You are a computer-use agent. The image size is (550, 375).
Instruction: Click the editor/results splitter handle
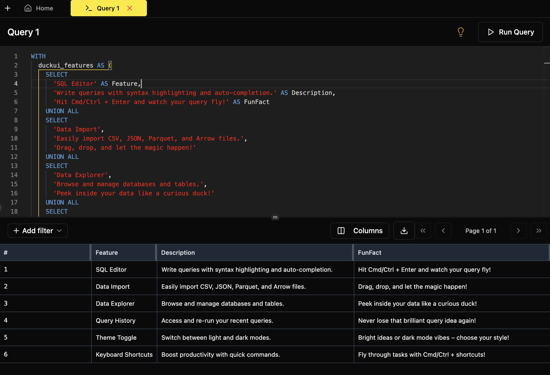tap(275, 217)
